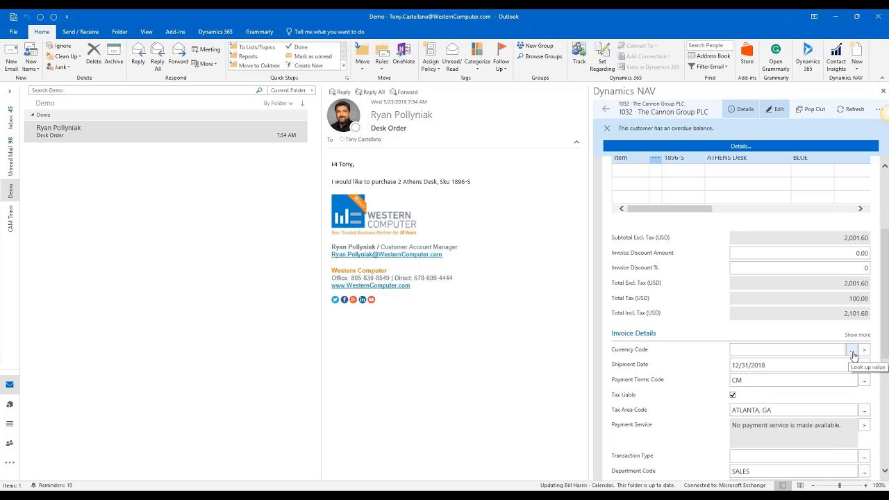Toggle the Tax Liable checkbox
Viewport: 889px width, 500px height.
733,395
